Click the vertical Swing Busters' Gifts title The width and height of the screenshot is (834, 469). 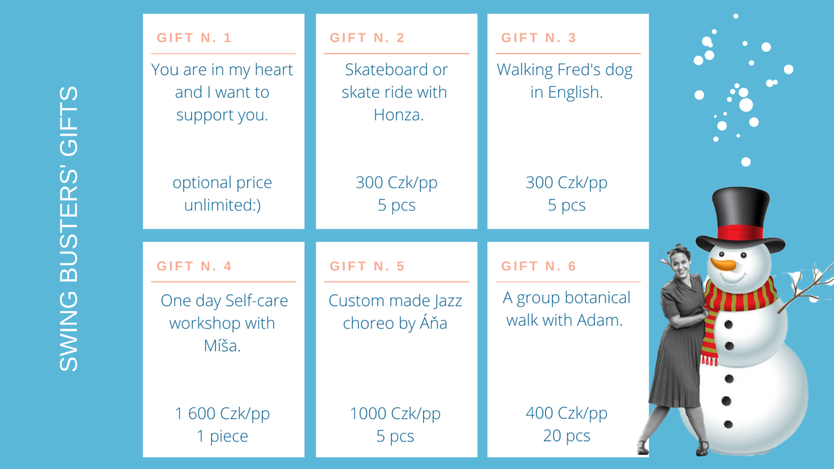point(69,229)
